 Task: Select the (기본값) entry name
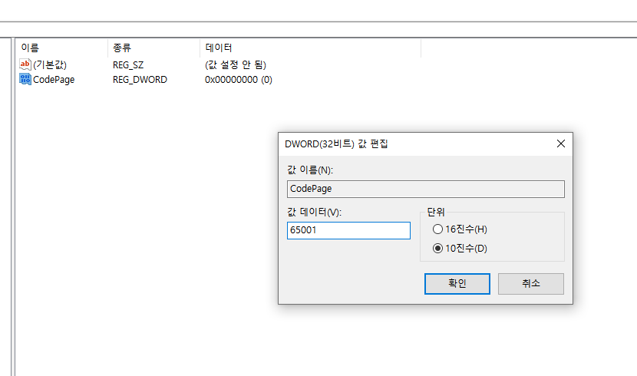50,64
